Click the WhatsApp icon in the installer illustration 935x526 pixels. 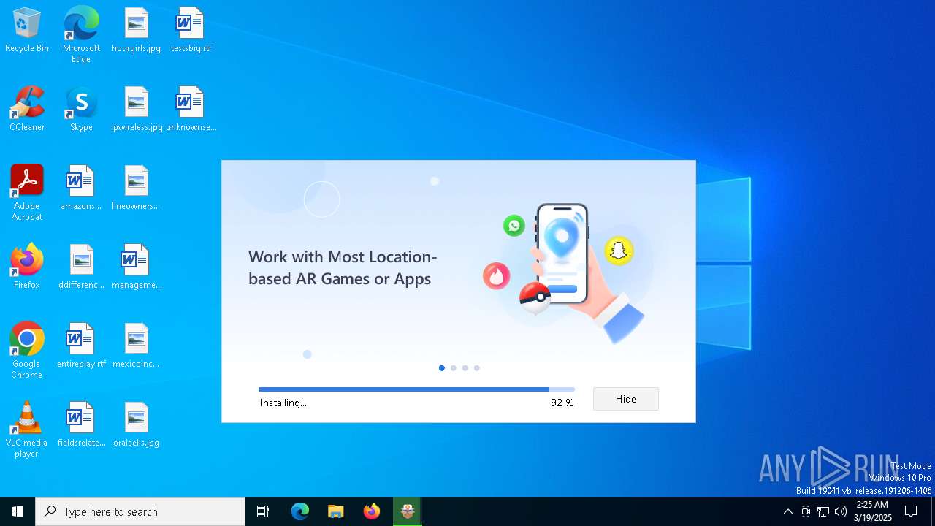click(x=514, y=225)
